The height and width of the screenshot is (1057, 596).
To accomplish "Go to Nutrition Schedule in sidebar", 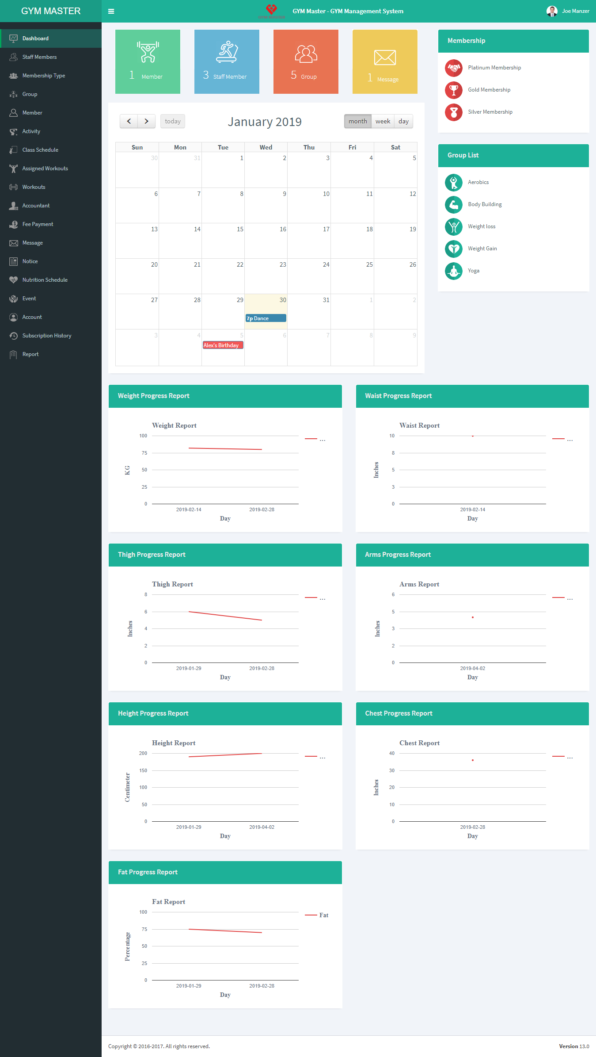I will coord(45,280).
